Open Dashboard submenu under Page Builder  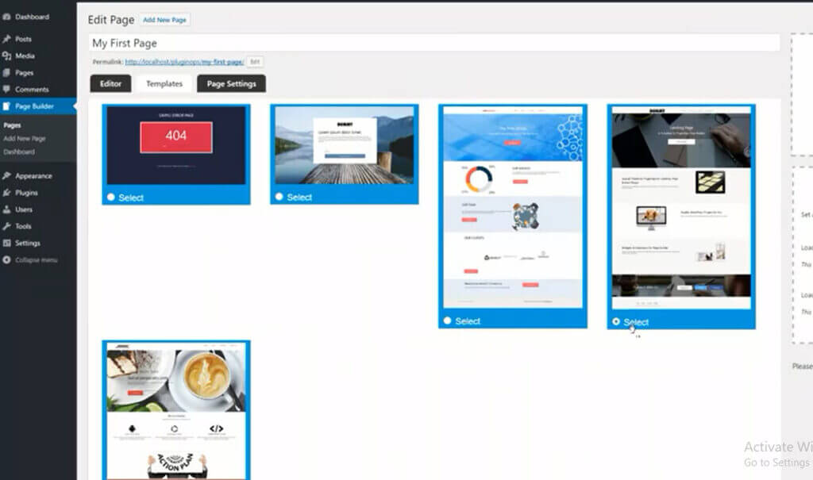click(x=19, y=152)
